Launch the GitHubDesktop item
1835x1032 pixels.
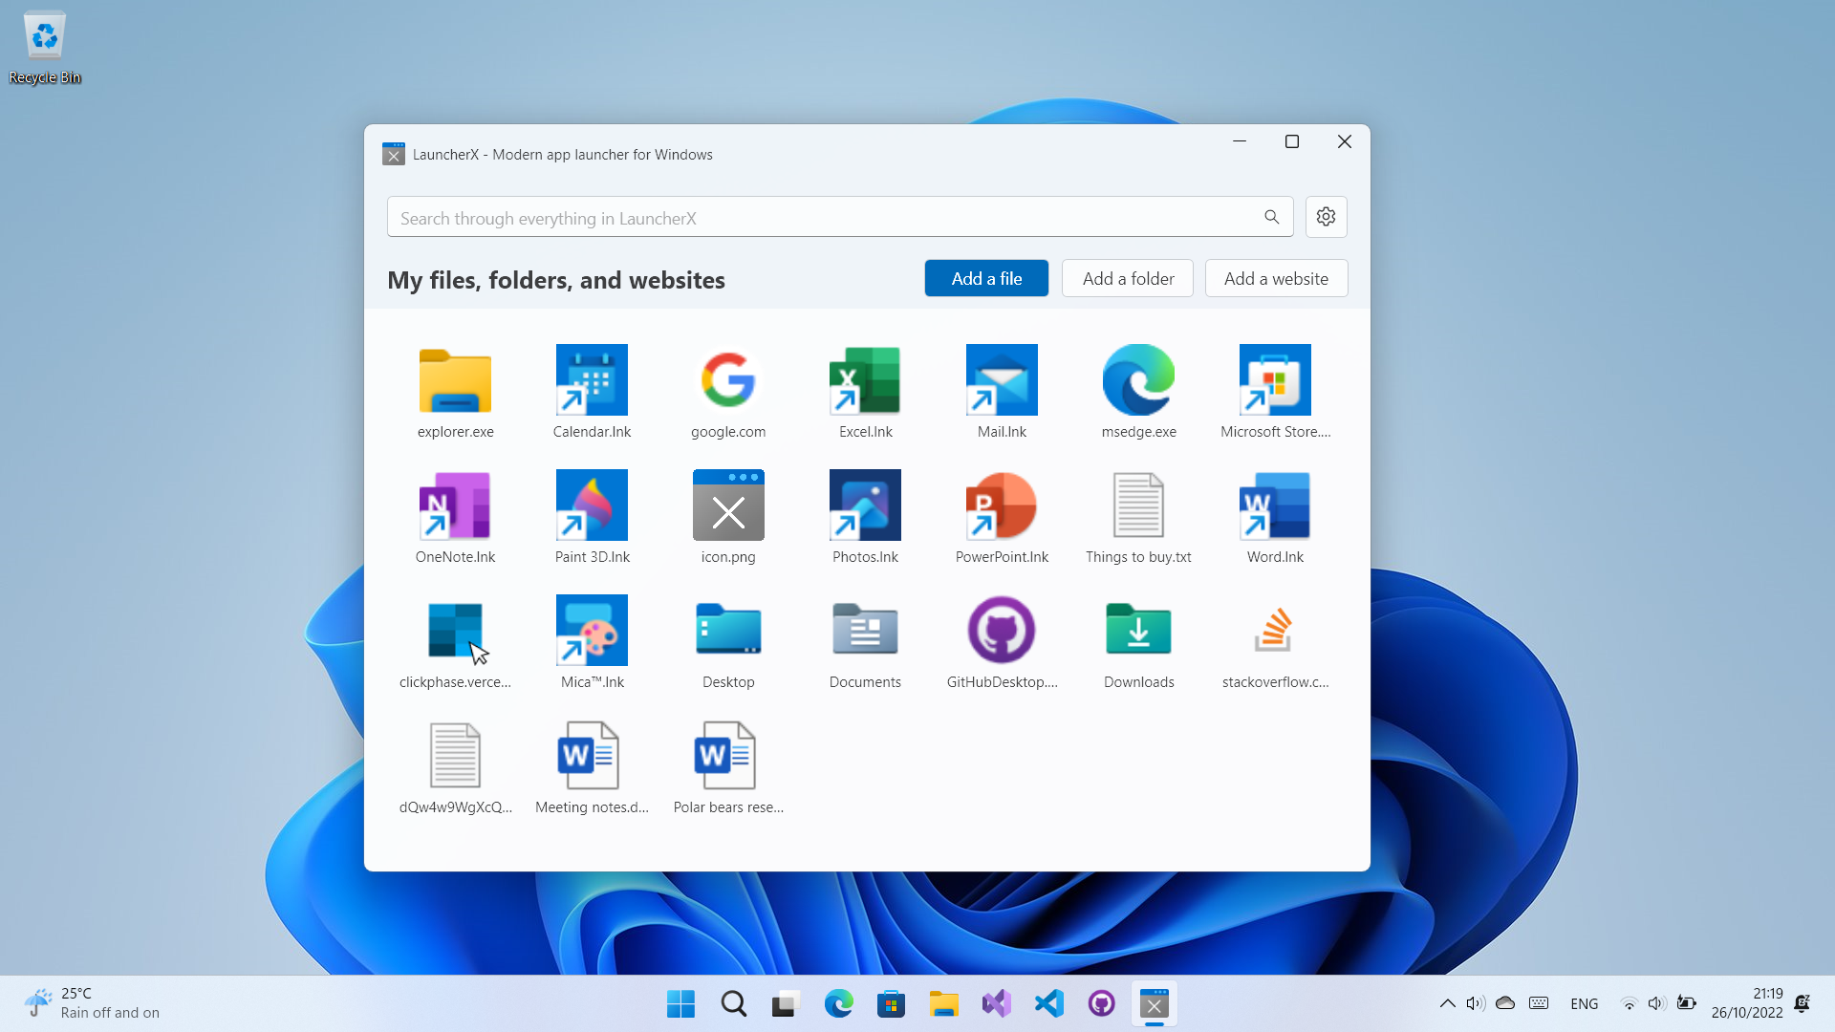pos(1002,643)
